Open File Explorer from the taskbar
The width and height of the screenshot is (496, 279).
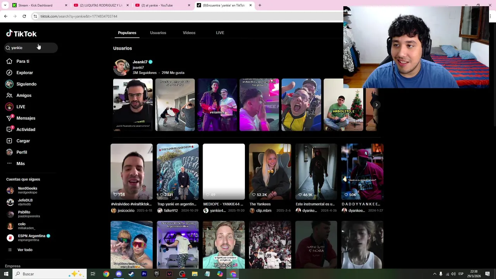click(195, 274)
